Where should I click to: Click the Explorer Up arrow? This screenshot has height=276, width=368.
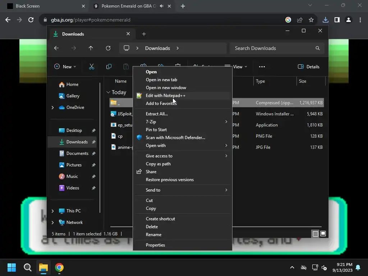point(91,48)
